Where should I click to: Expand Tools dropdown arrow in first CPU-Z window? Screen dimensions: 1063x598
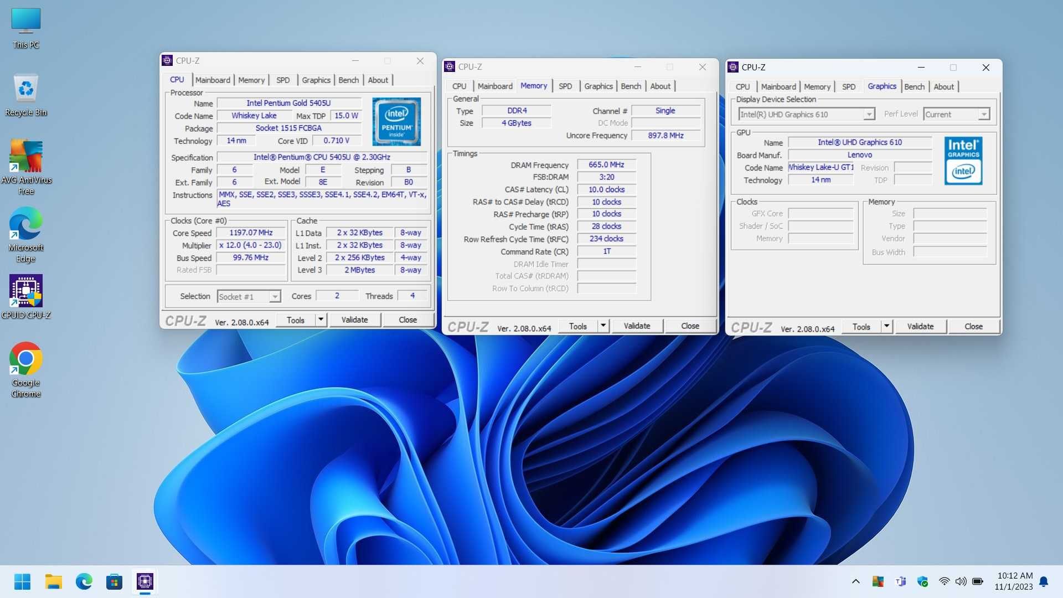321,320
